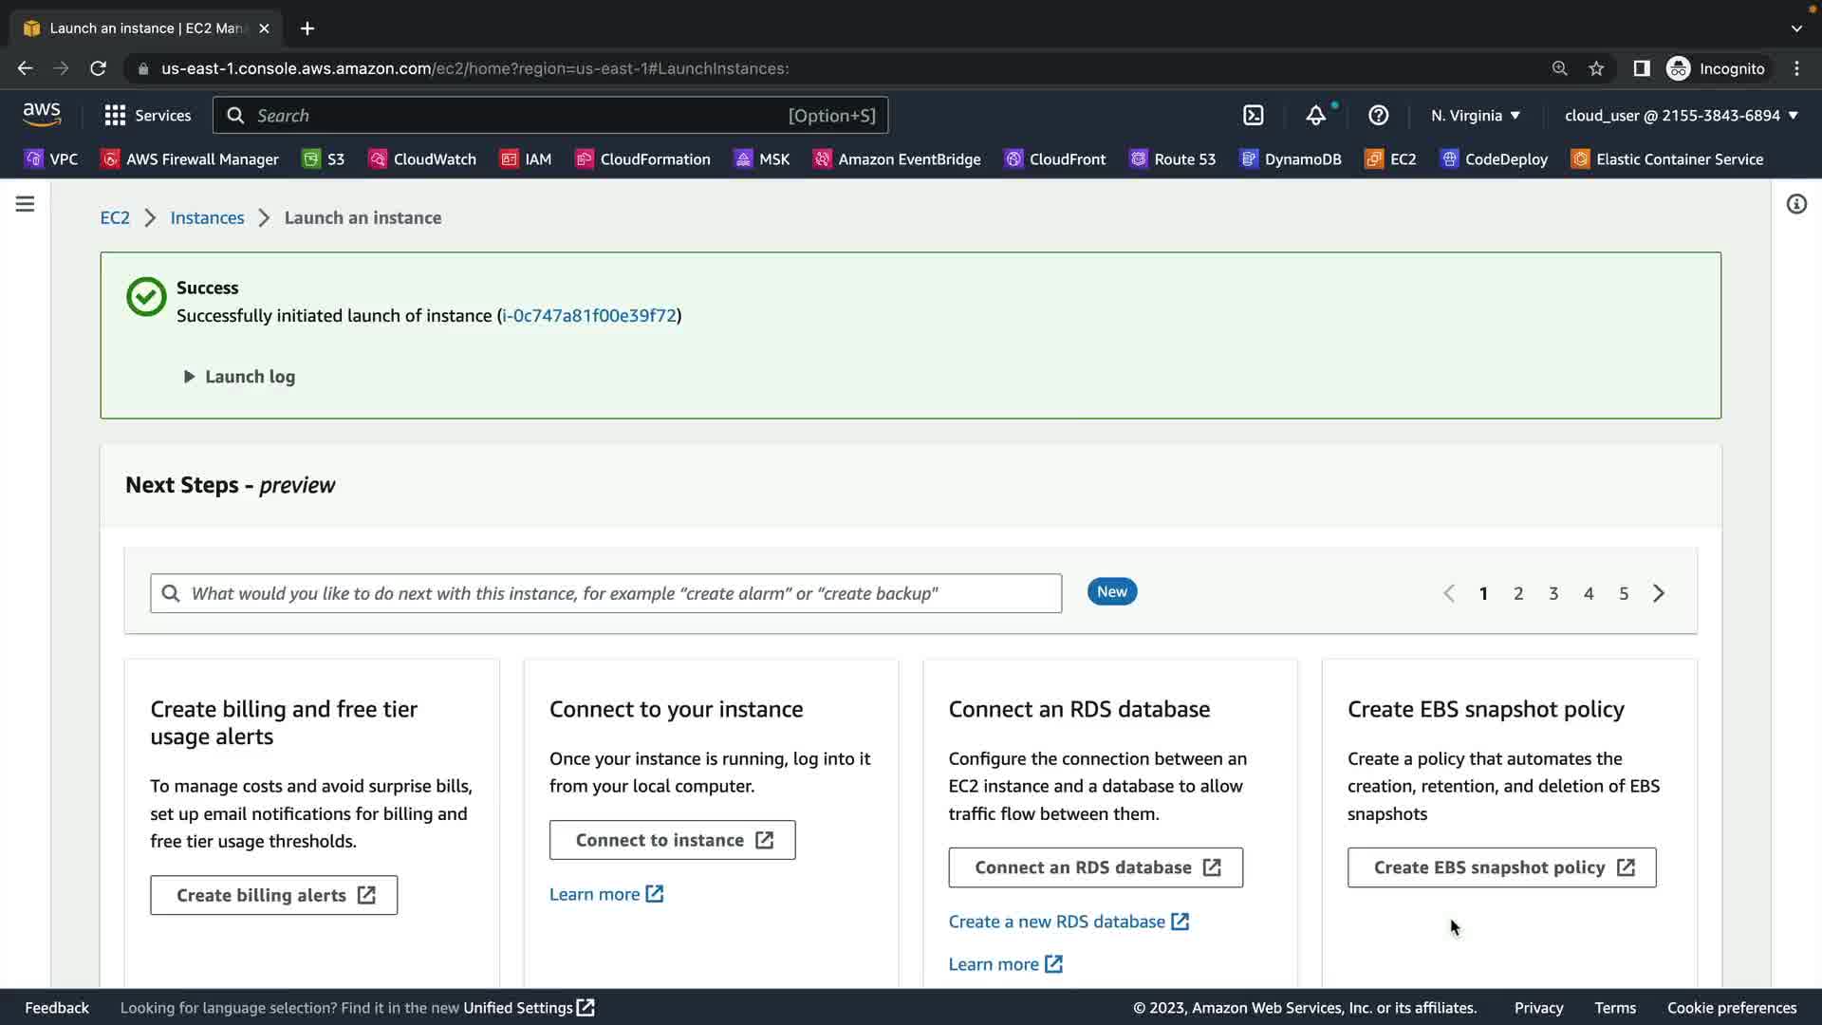This screenshot has width=1822, height=1025.
Task: Open the Services grid menu
Action: [147, 116]
